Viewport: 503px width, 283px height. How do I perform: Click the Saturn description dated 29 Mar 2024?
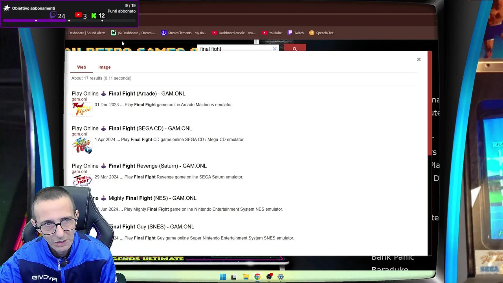pyautogui.click(x=169, y=177)
